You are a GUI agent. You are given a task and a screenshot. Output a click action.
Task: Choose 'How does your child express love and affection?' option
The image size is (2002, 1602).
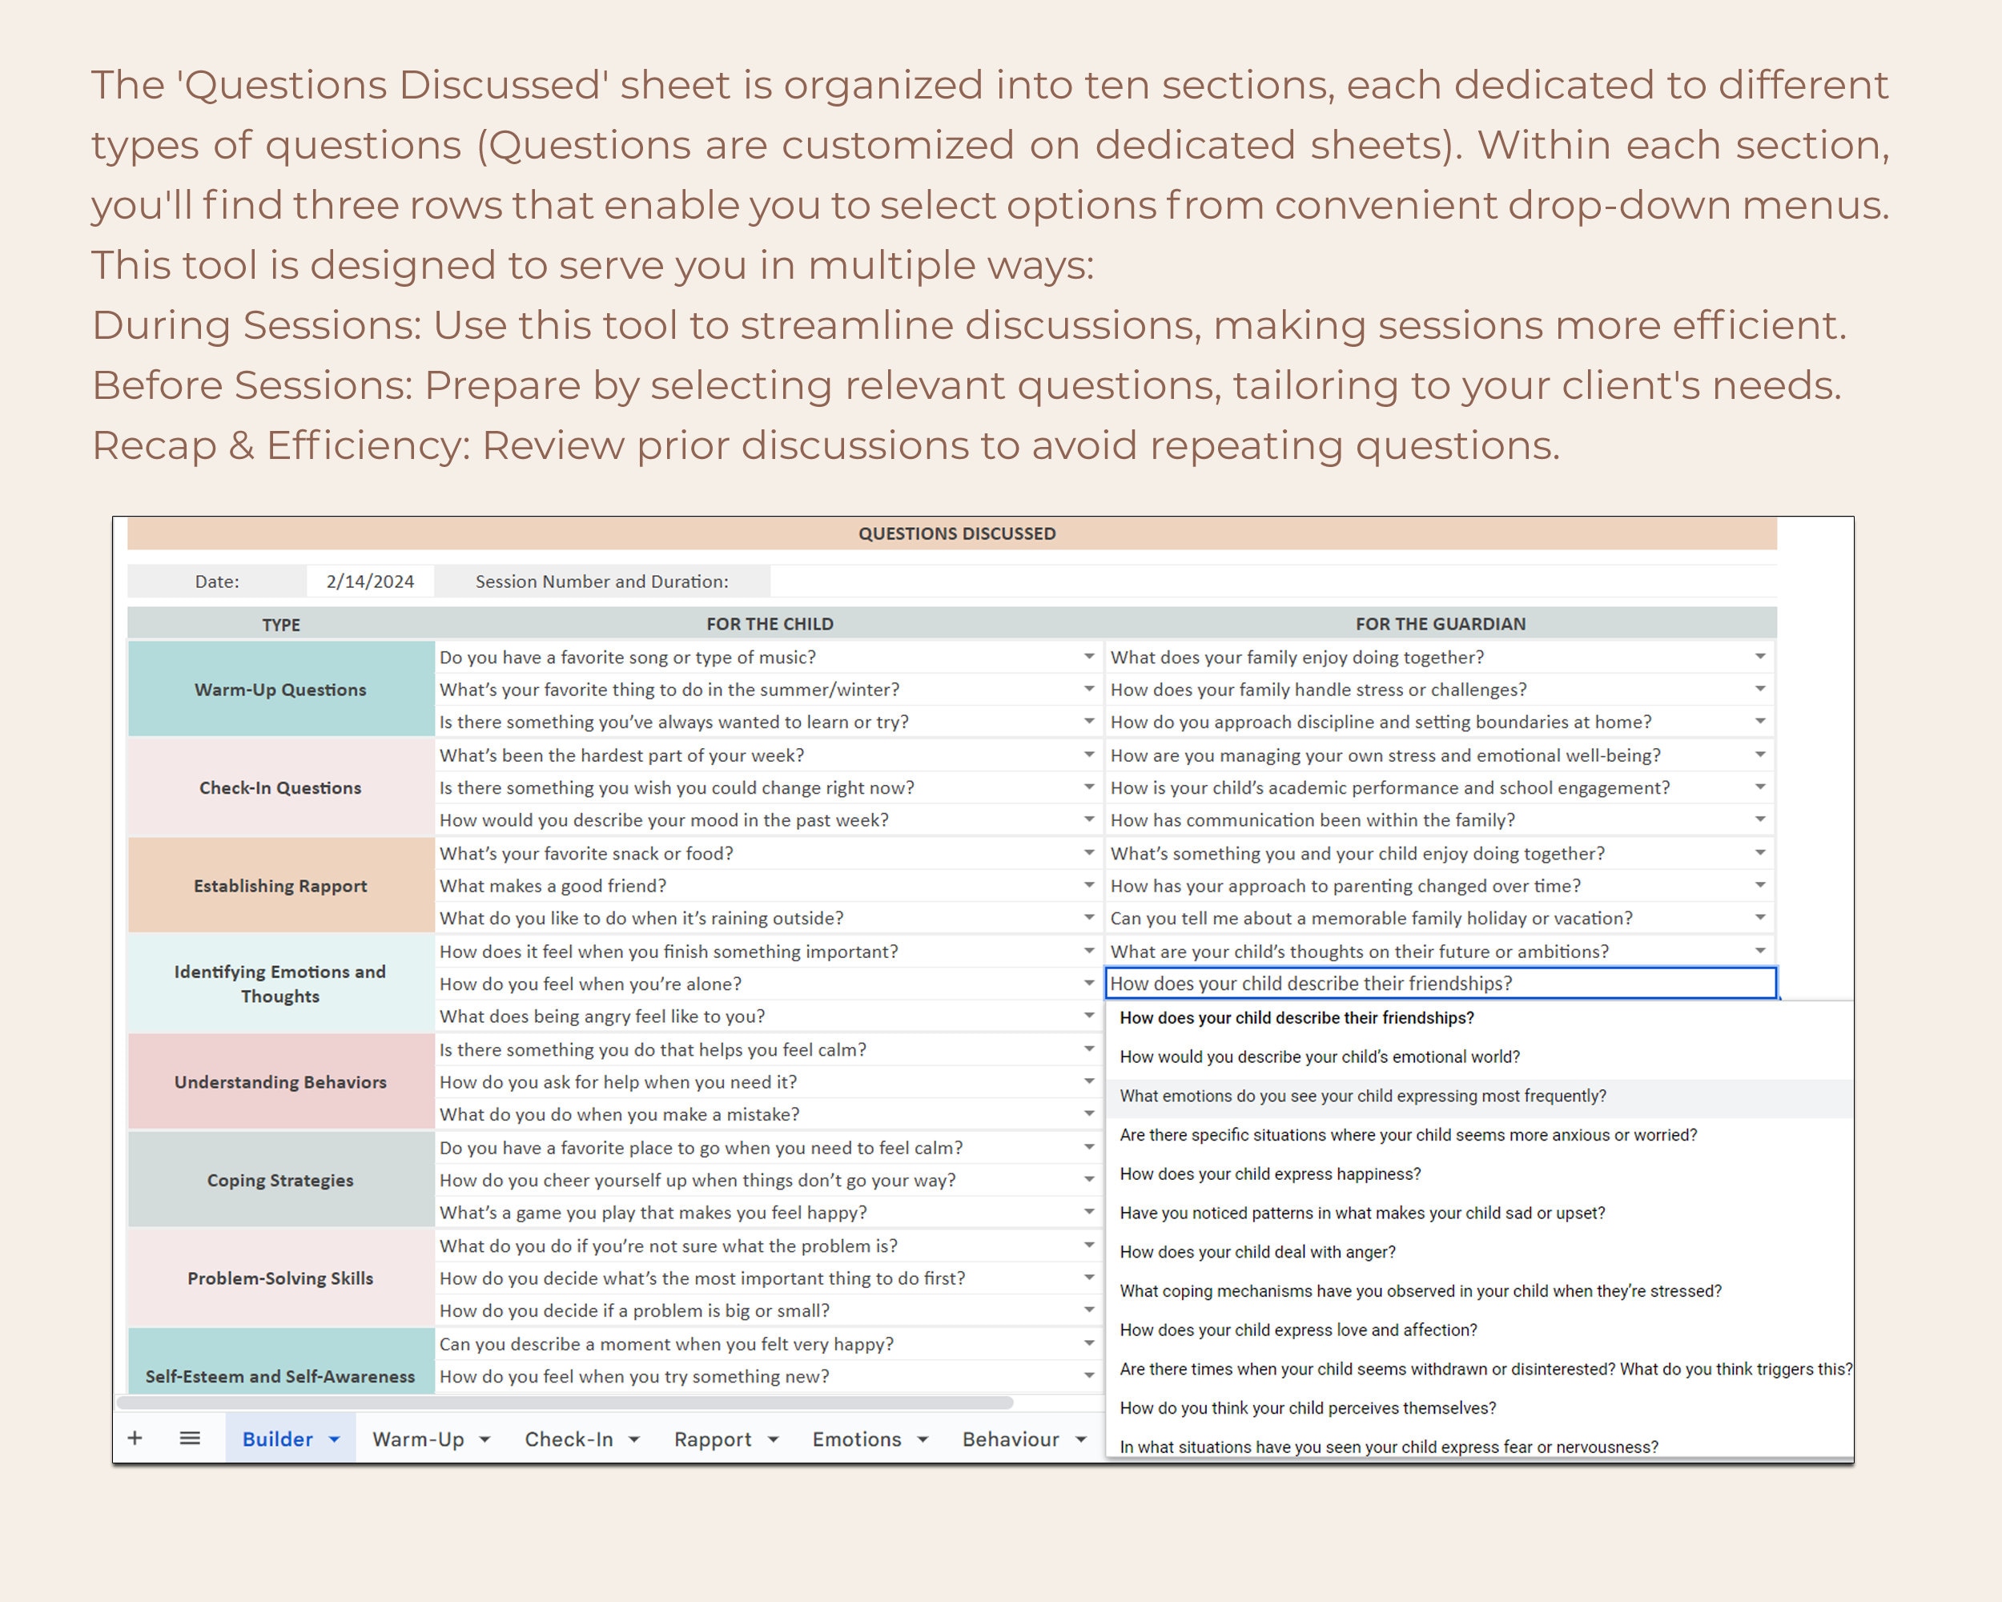coord(1478,1330)
